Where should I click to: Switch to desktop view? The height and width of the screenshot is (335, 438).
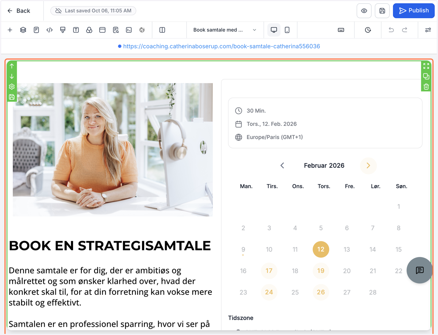pyautogui.click(x=274, y=30)
